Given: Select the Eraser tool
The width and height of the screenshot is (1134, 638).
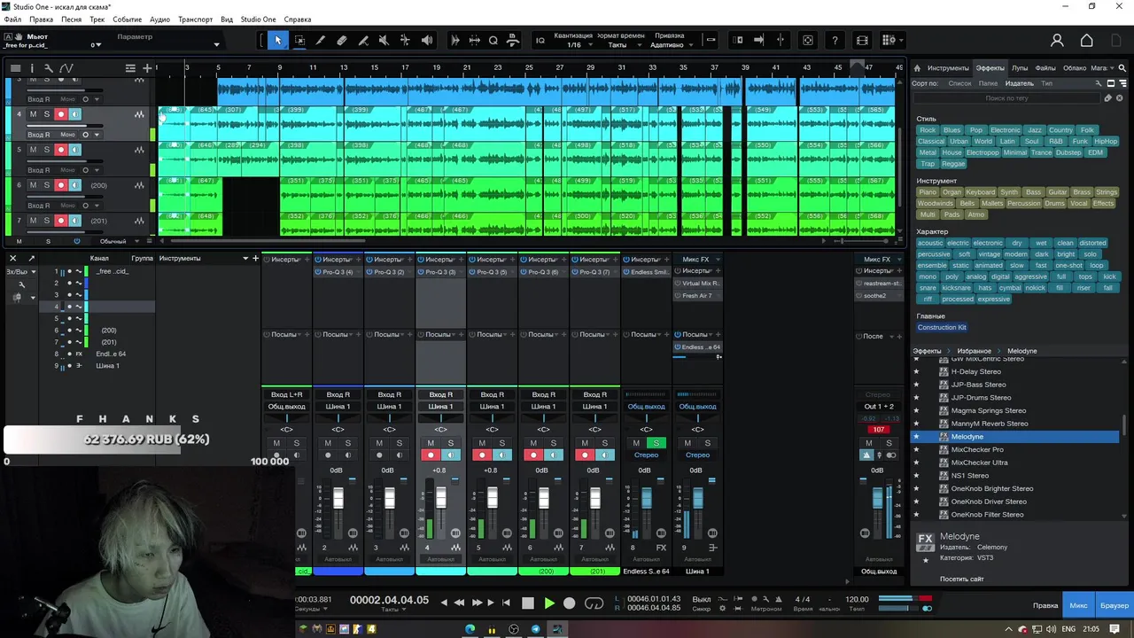Looking at the screenshot, I should (x=342, y=40).
